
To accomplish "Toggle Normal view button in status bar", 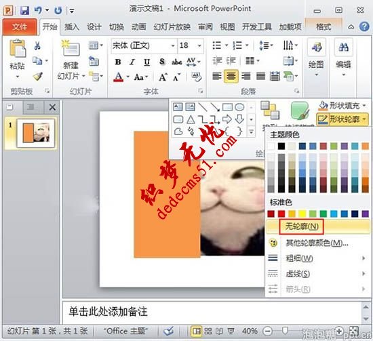I will point(196,331).
